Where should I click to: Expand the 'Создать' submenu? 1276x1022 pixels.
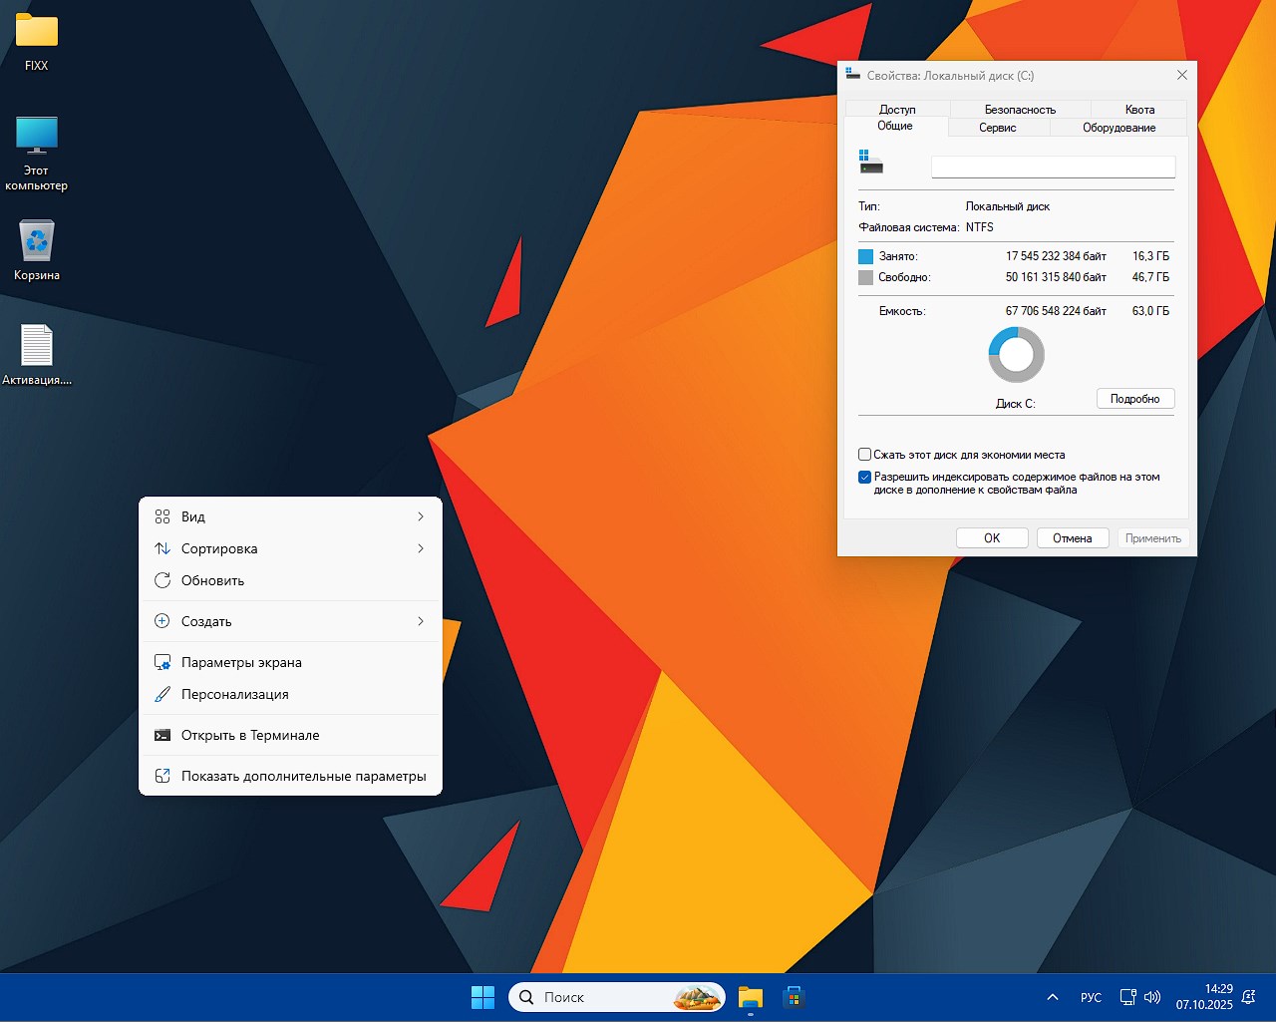(x=290, y=620)
